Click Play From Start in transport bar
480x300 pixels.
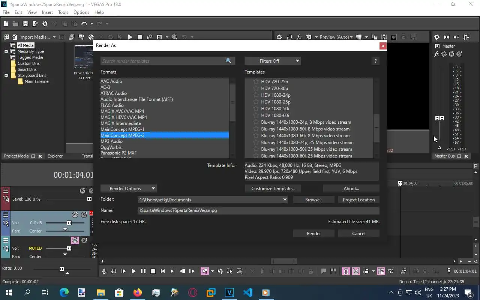click(124, 271)
